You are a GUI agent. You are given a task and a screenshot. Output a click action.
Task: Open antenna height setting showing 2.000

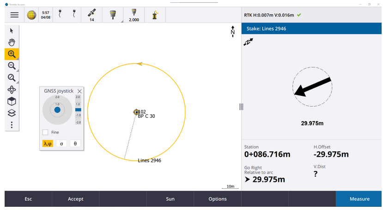134,15
